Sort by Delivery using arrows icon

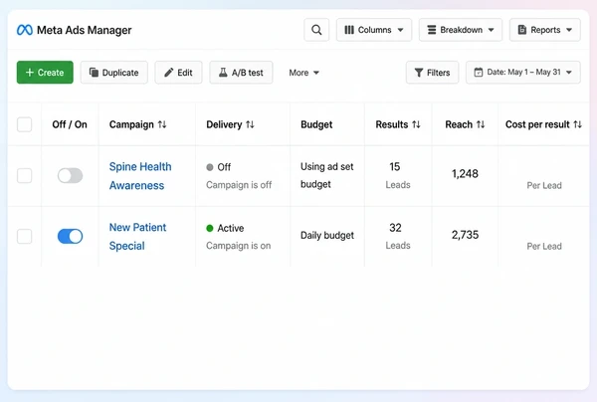coord(250,124)
